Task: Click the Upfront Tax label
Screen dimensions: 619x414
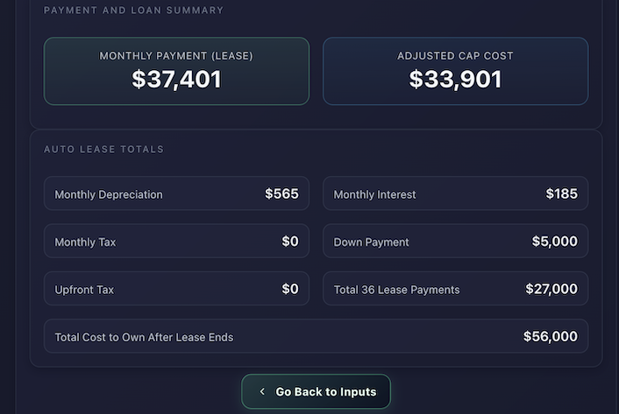Action: click(84, 290)
